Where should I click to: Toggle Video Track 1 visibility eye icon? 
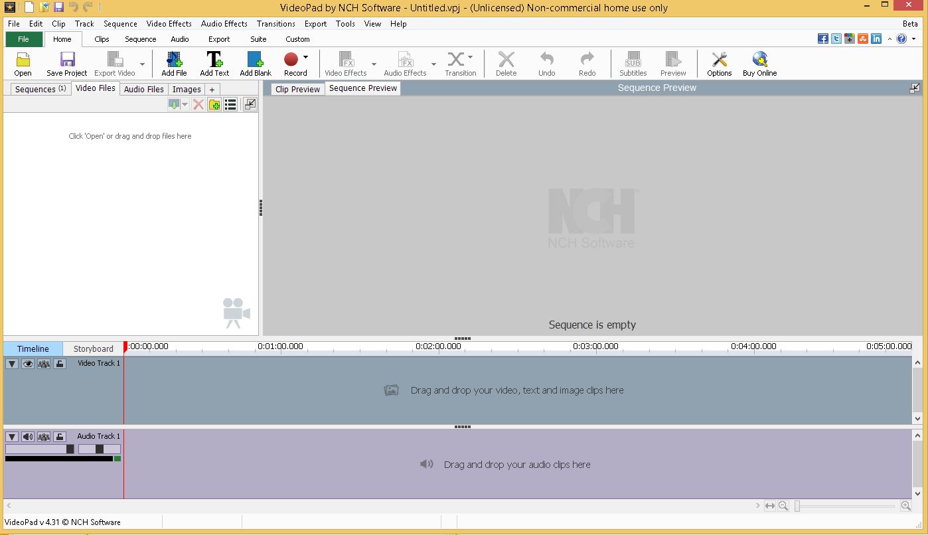point(27,363)
